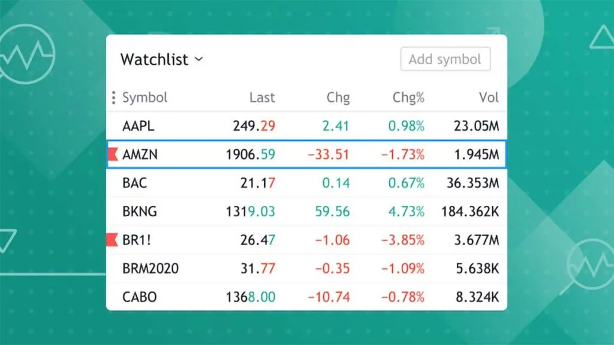614x345 pixels.
Task: Sort by the Symbol column header
Action: click(145, 98)
